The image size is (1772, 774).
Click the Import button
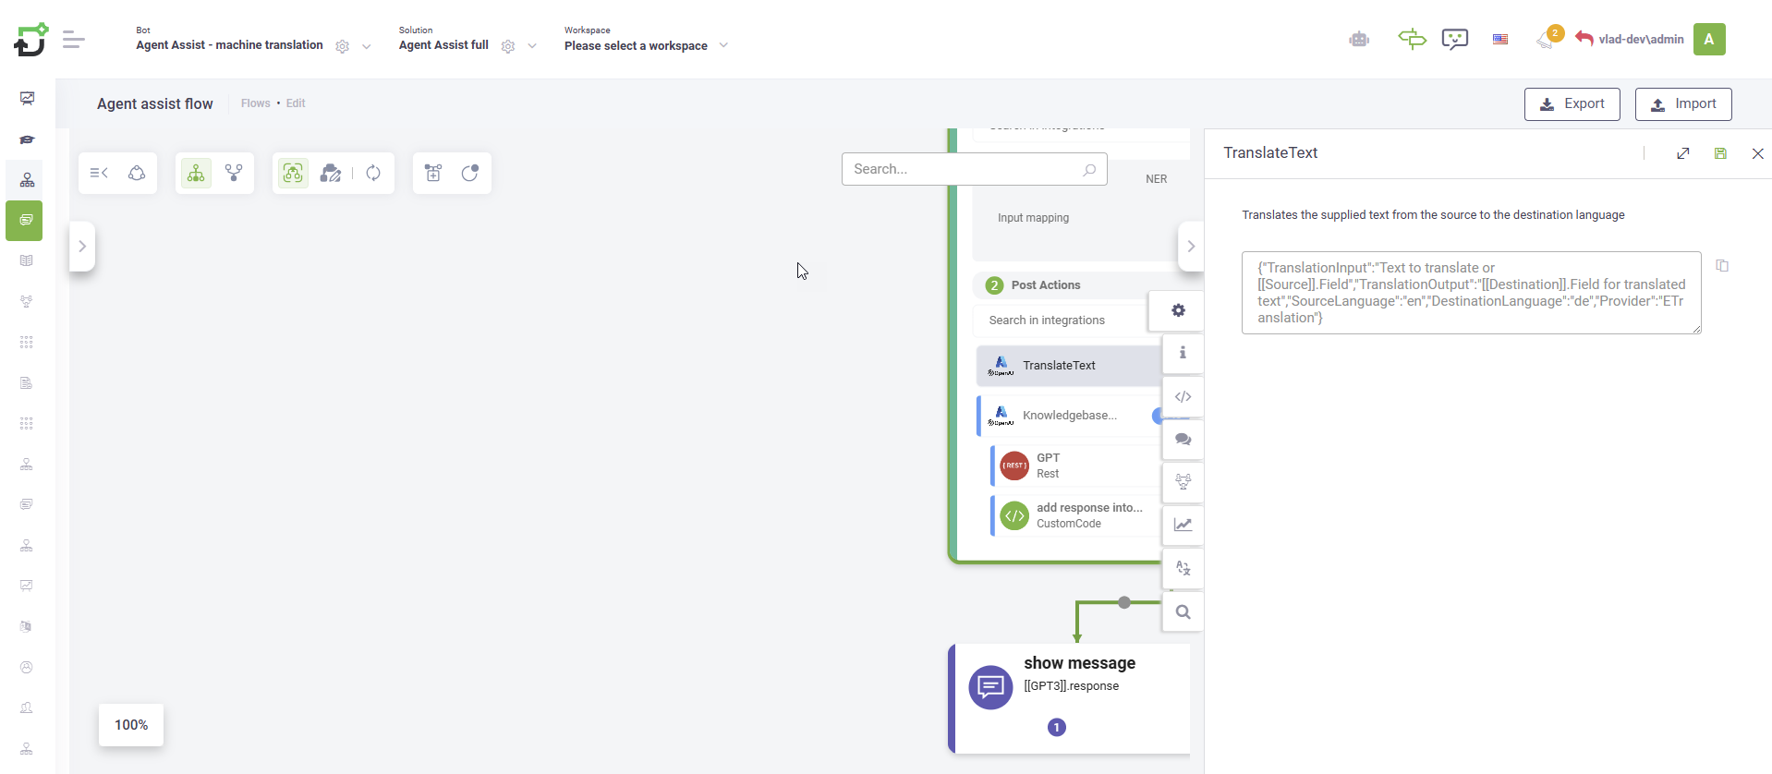point(1682,104)
